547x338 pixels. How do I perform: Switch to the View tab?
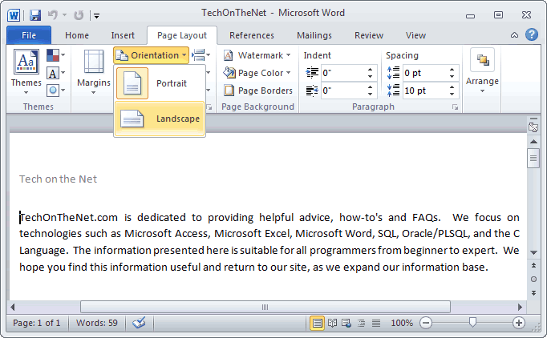pos(415,35)
